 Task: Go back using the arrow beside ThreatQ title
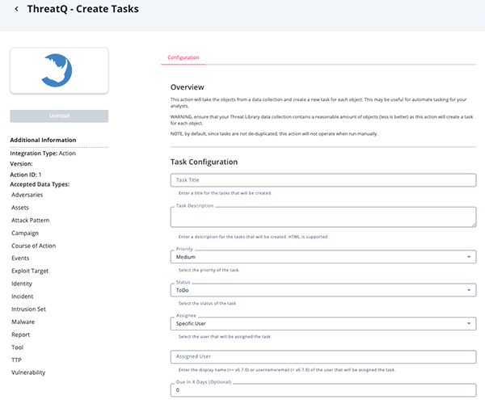[x=16, y=9]
